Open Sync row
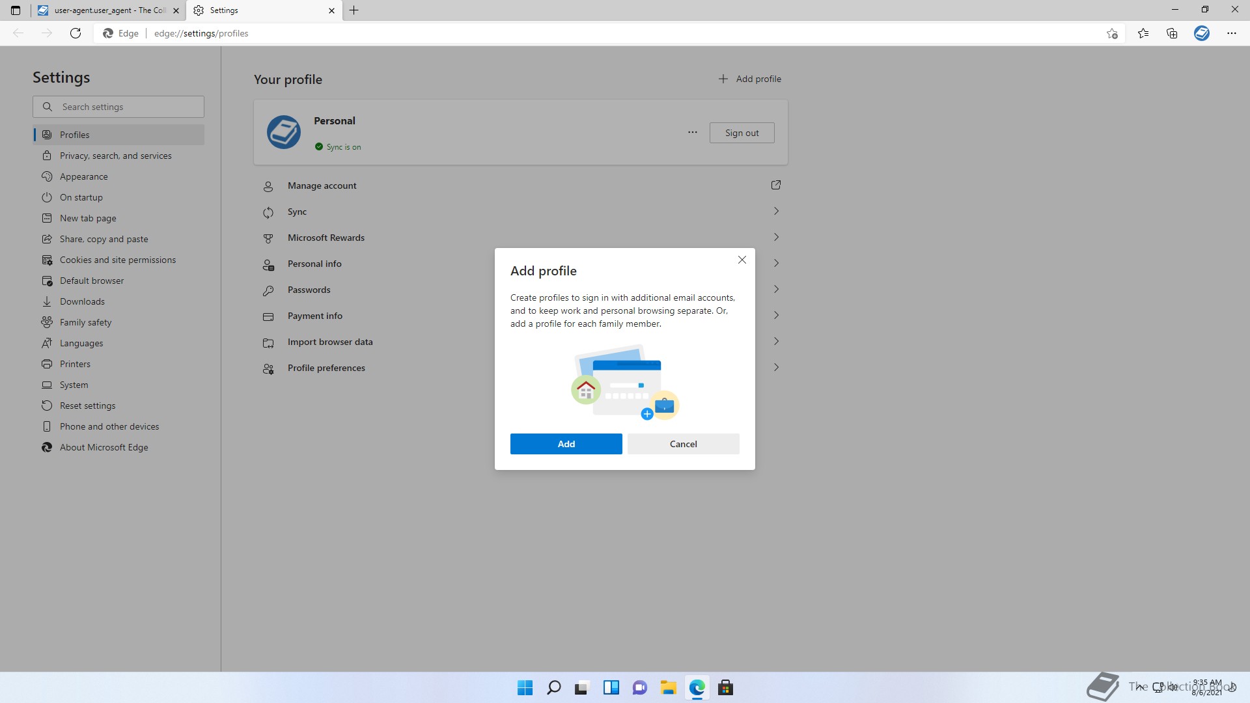The width and height of the screenshot is (1250, 703). pyautogui.click(x=521, y=212)
